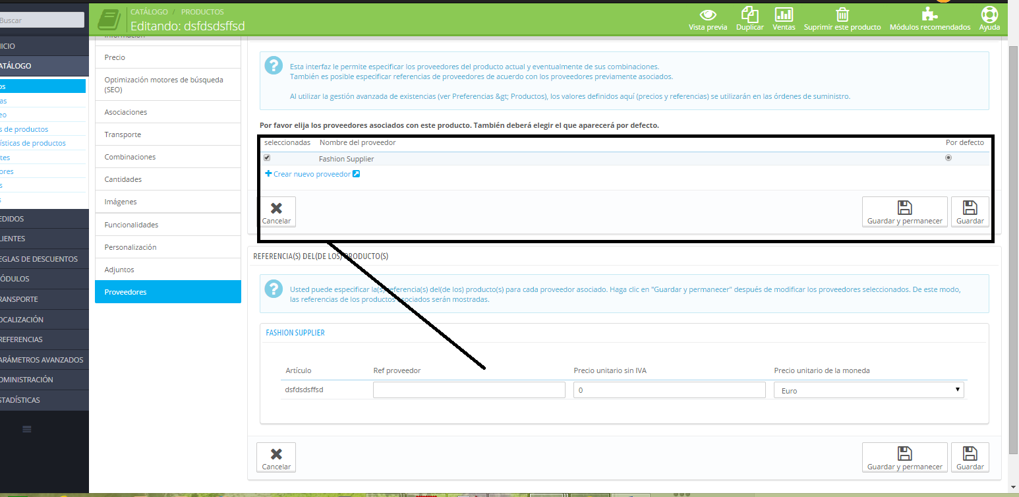Click the sidebar collapse hamburger icon
Image resolution: width=1019 pixels, height=497 pixels.
pos(27,429)
